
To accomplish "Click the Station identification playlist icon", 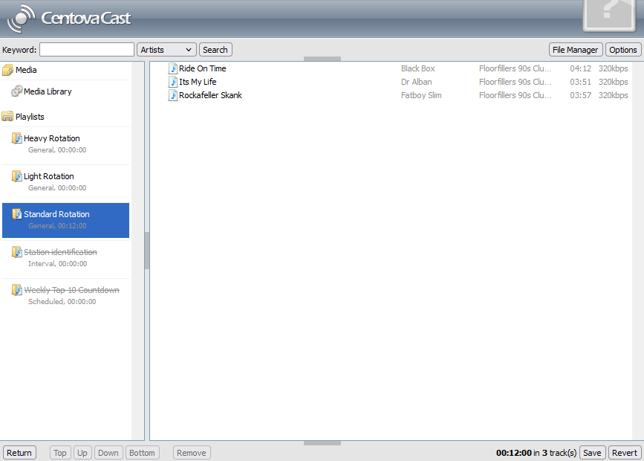I will [x=17, y=251].
